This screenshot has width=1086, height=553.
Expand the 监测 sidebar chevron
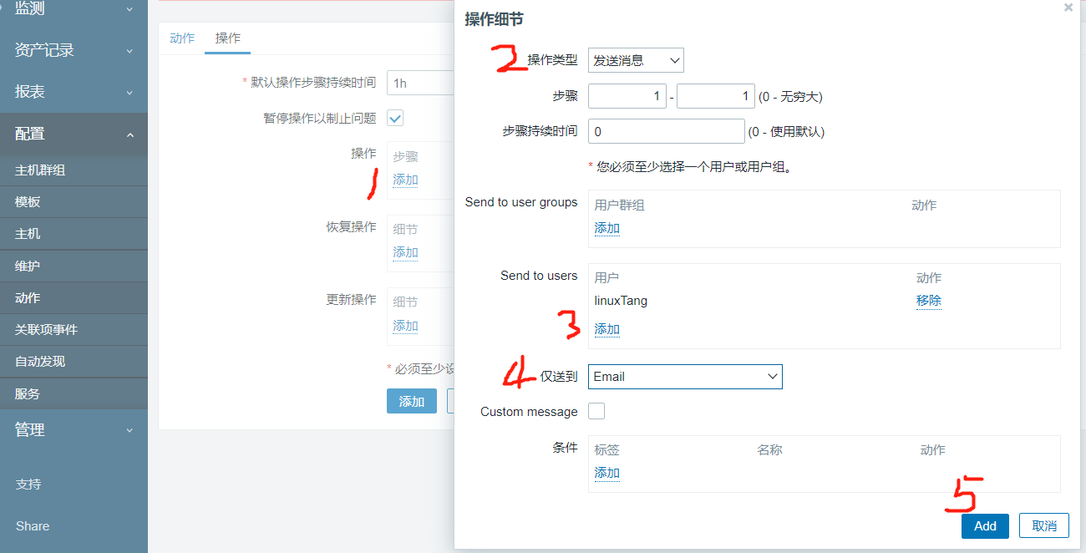(x=129, y=9)
